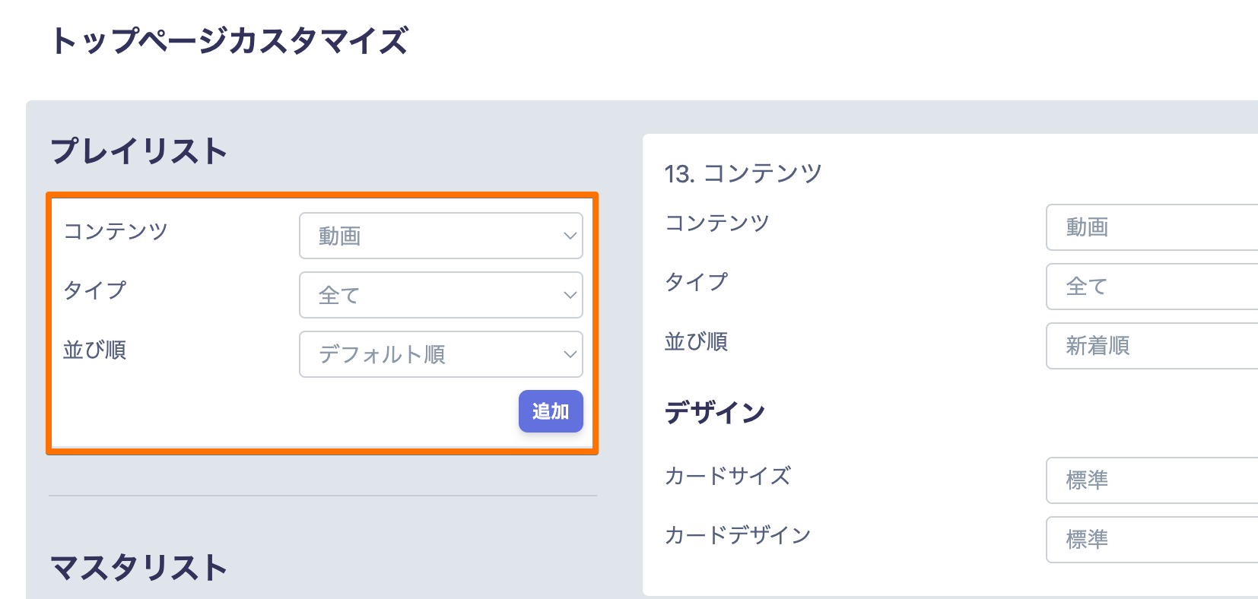This screenshot has height=599, width=1258.
Task: Expand the 新着順 sort order dropdown
Action: coord(1152,346)
